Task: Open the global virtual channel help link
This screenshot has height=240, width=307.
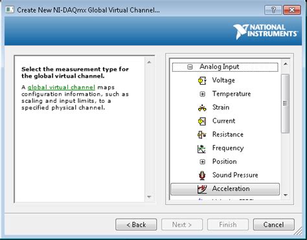Action: 62,87
